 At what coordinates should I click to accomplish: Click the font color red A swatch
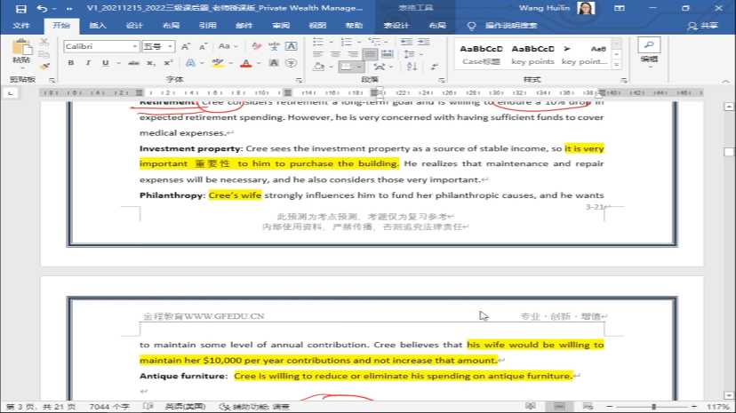(x=246, y=63)
